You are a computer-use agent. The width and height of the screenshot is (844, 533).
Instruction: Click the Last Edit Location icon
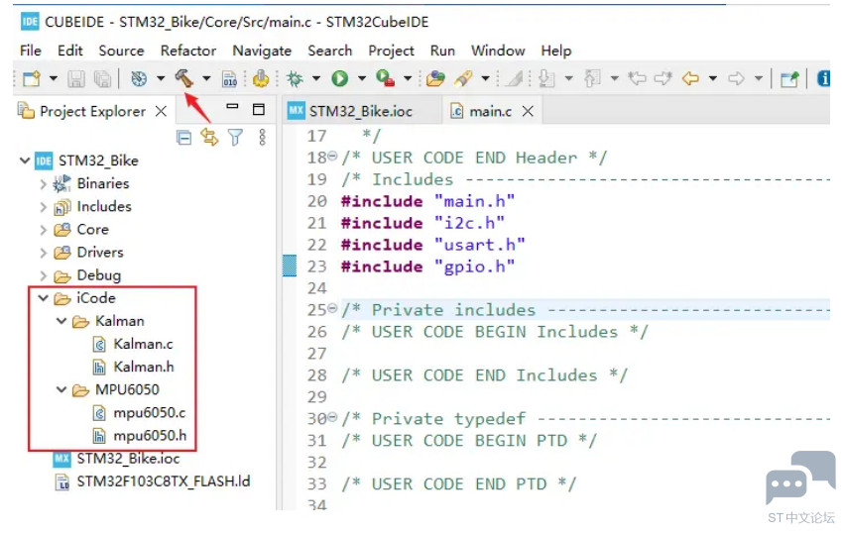coord(638,78)
